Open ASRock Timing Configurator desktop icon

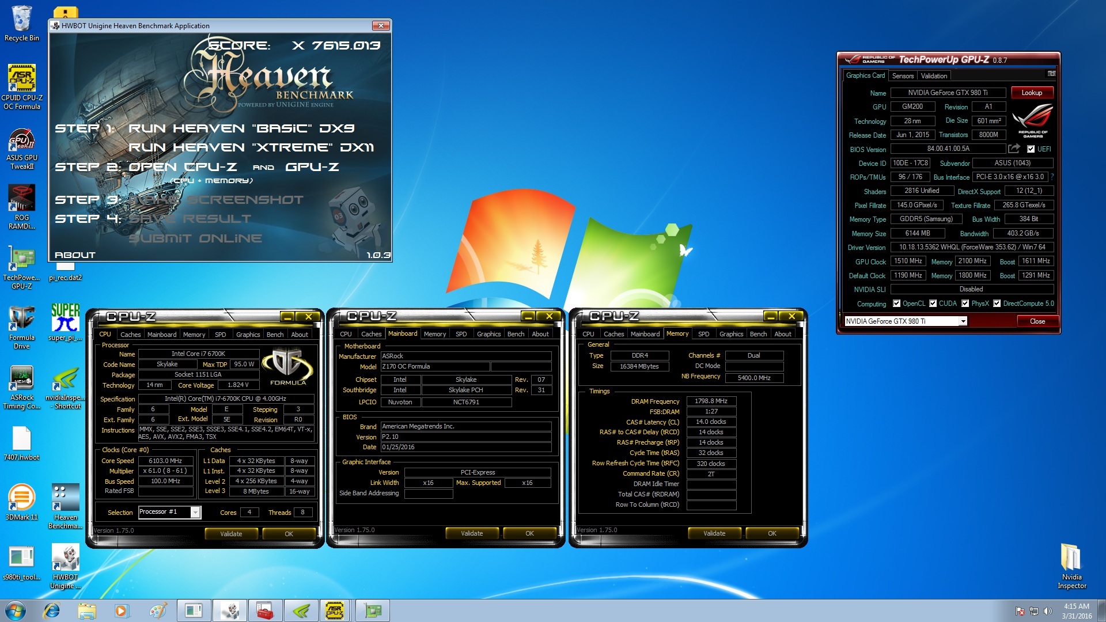21,387
